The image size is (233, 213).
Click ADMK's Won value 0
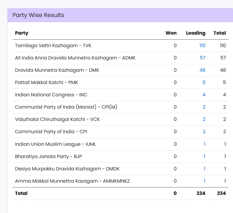pos(175,58)
